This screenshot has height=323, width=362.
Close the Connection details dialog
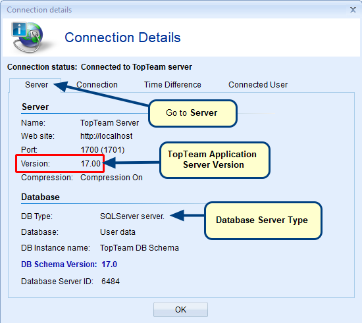pyautogui.click(x=353, y=10)
